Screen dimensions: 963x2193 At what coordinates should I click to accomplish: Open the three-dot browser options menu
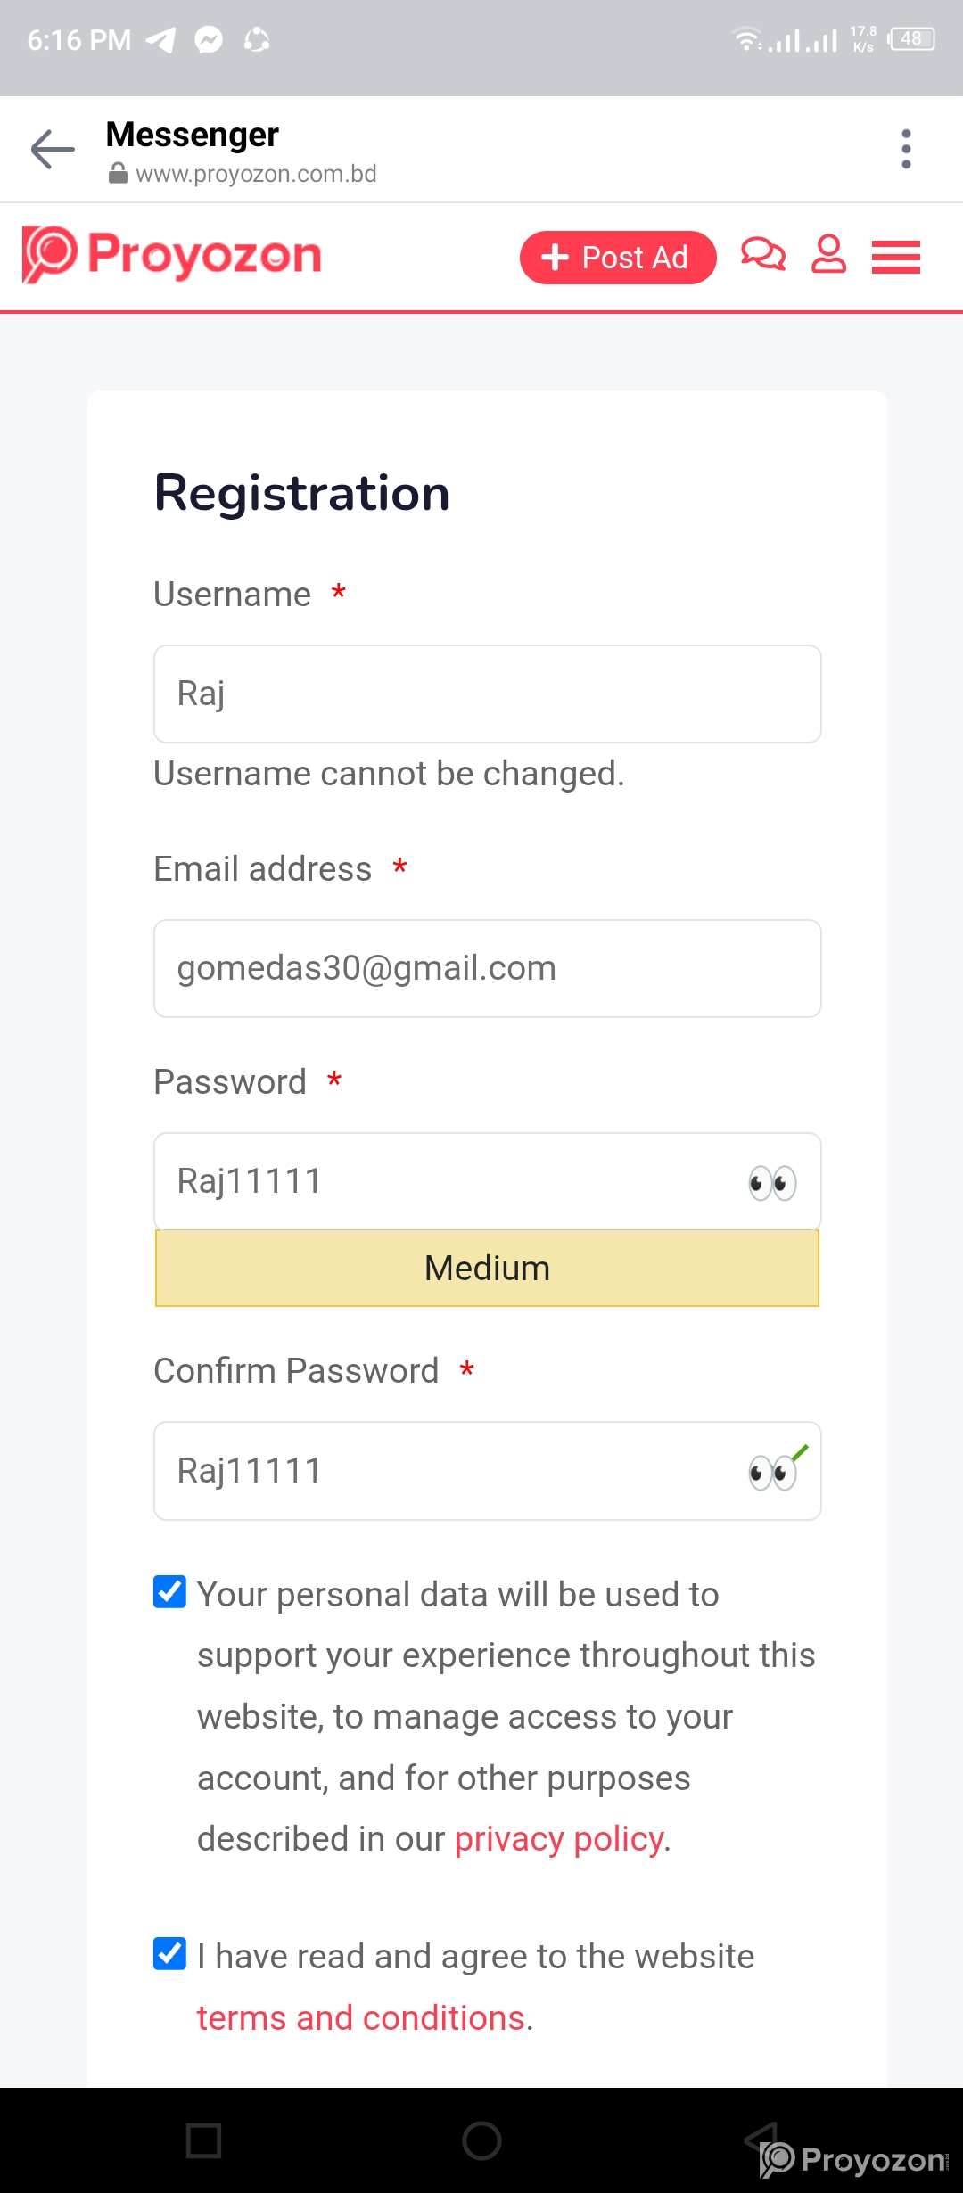point(906,149)
